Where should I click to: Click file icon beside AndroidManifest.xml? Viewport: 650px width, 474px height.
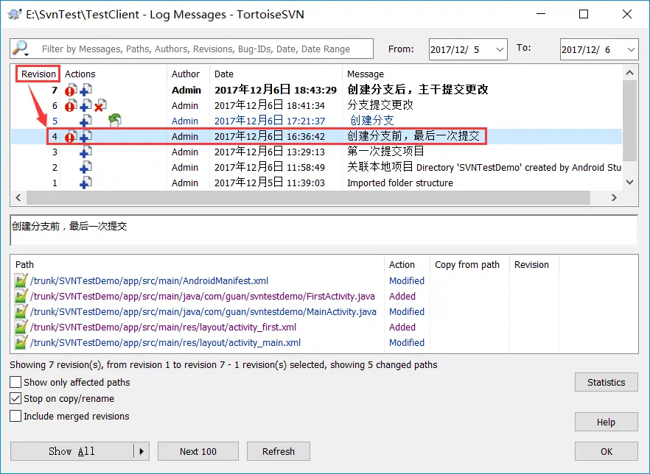[x=21, y=280]
